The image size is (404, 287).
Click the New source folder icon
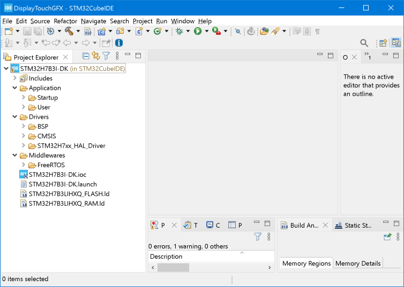[x=120, y=32]
